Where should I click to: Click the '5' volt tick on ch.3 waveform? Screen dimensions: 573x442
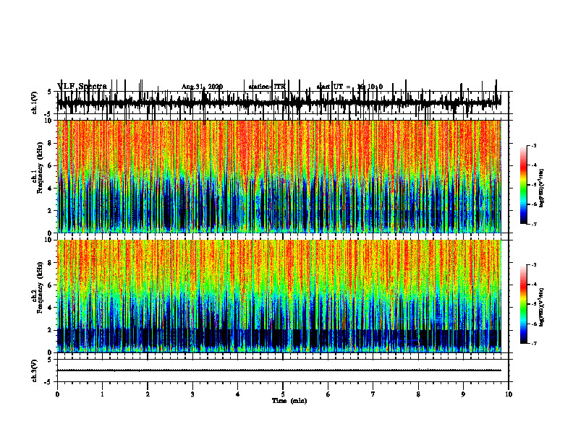pyautogui.click(x=50, y=360)
